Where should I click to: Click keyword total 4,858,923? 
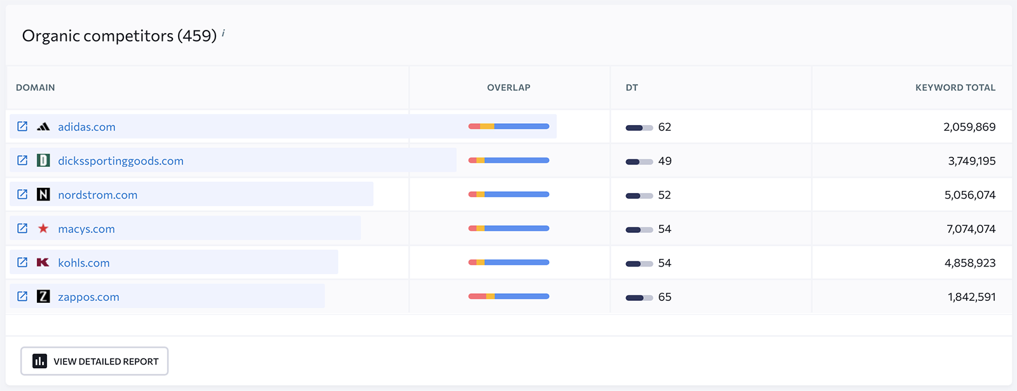(970, 263)
